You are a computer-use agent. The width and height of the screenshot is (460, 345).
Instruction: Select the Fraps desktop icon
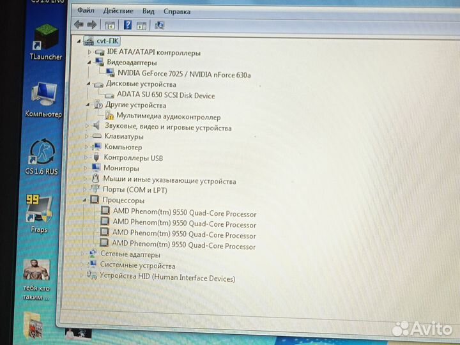pyautogui.click(x=39, y=214)
